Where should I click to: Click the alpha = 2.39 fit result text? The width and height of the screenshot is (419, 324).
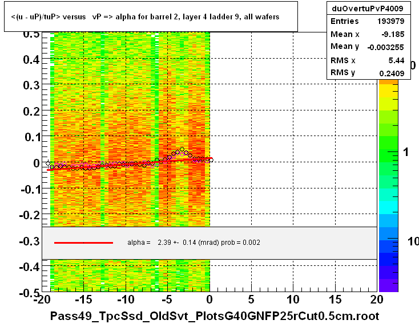pos(194,243)
